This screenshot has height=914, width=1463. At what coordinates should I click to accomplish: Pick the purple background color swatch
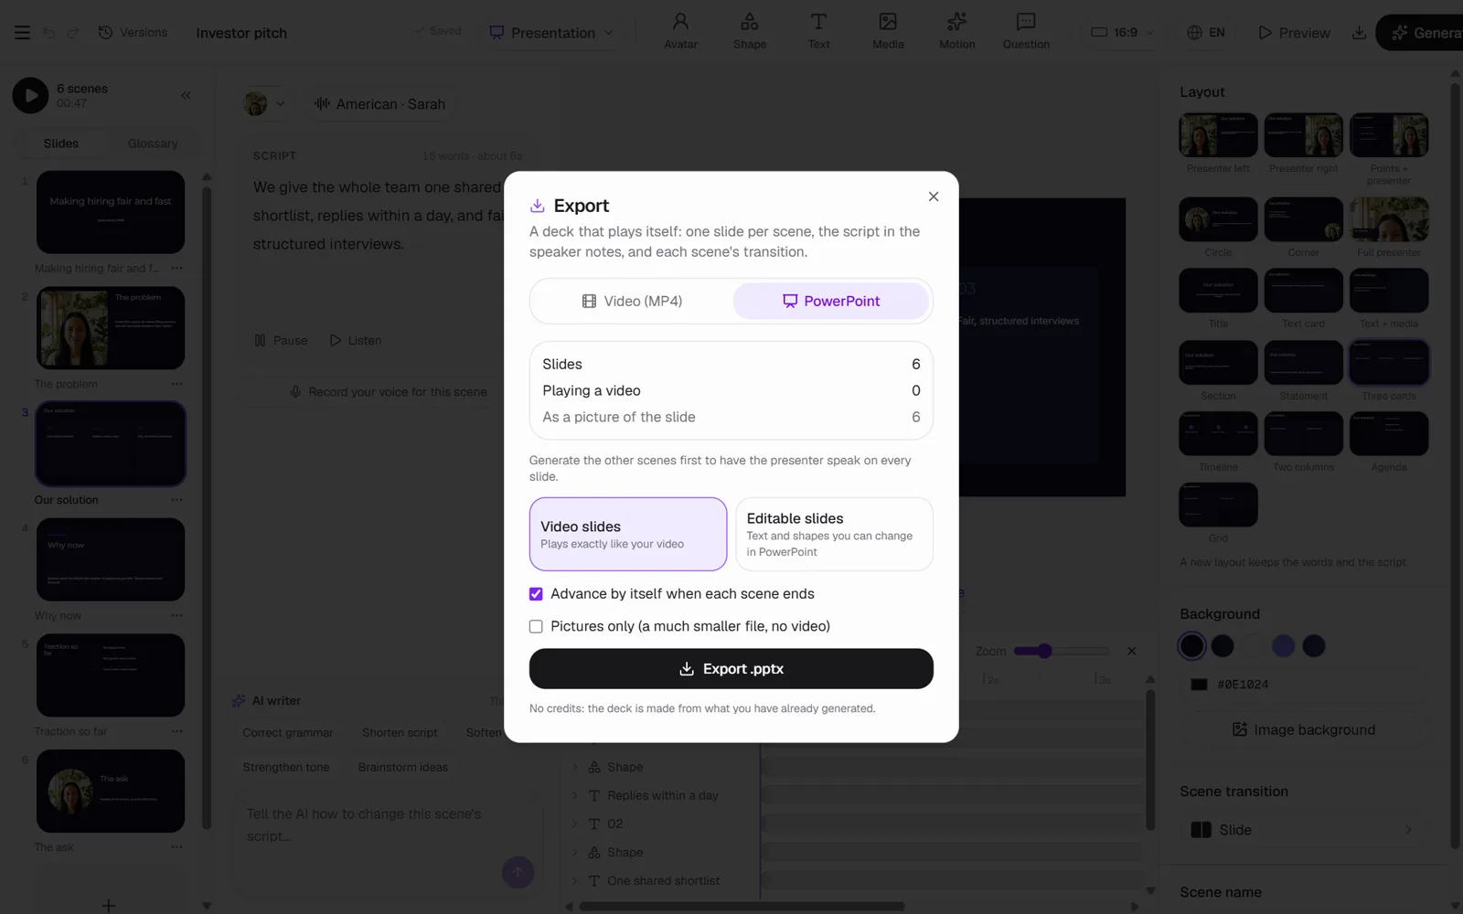[x=1283, y=646]
